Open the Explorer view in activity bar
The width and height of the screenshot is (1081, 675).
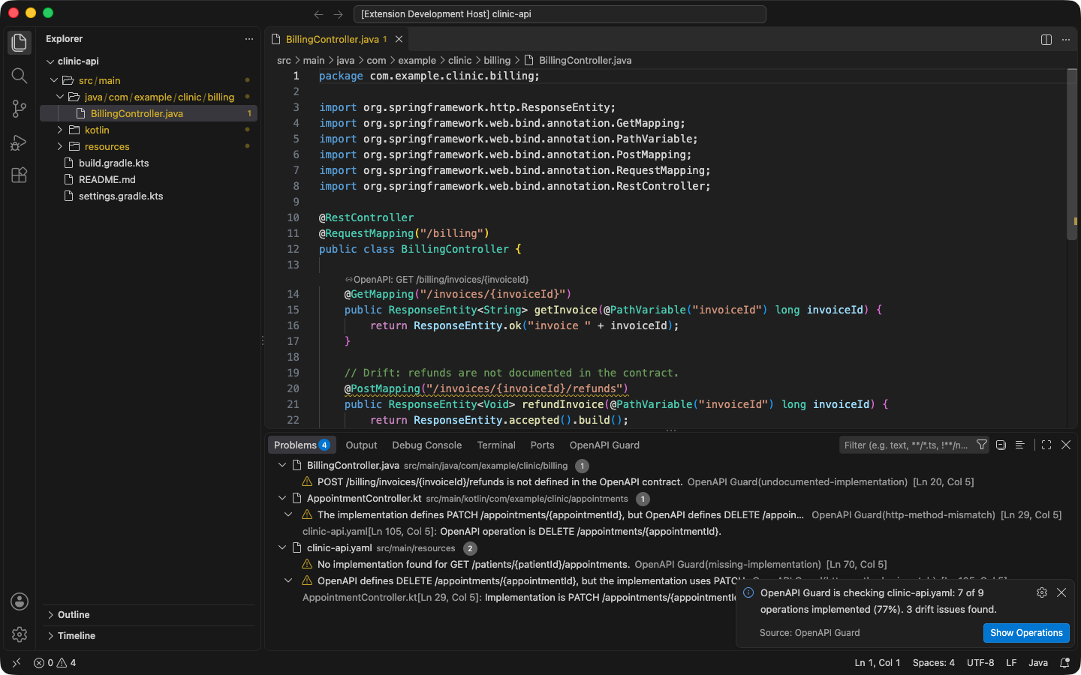tap(20, 43)
